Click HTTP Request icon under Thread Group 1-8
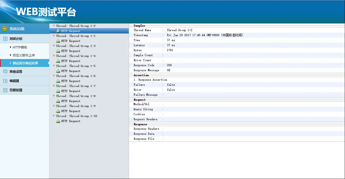 (x=58, y=101)
